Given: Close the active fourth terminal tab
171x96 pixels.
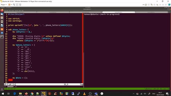Looking at the screenshot, I should (x=134, y=12).
